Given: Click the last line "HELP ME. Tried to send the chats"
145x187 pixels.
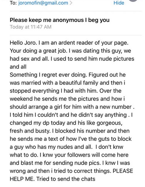Looking at the screenshot, I should (x=52, y=179).
